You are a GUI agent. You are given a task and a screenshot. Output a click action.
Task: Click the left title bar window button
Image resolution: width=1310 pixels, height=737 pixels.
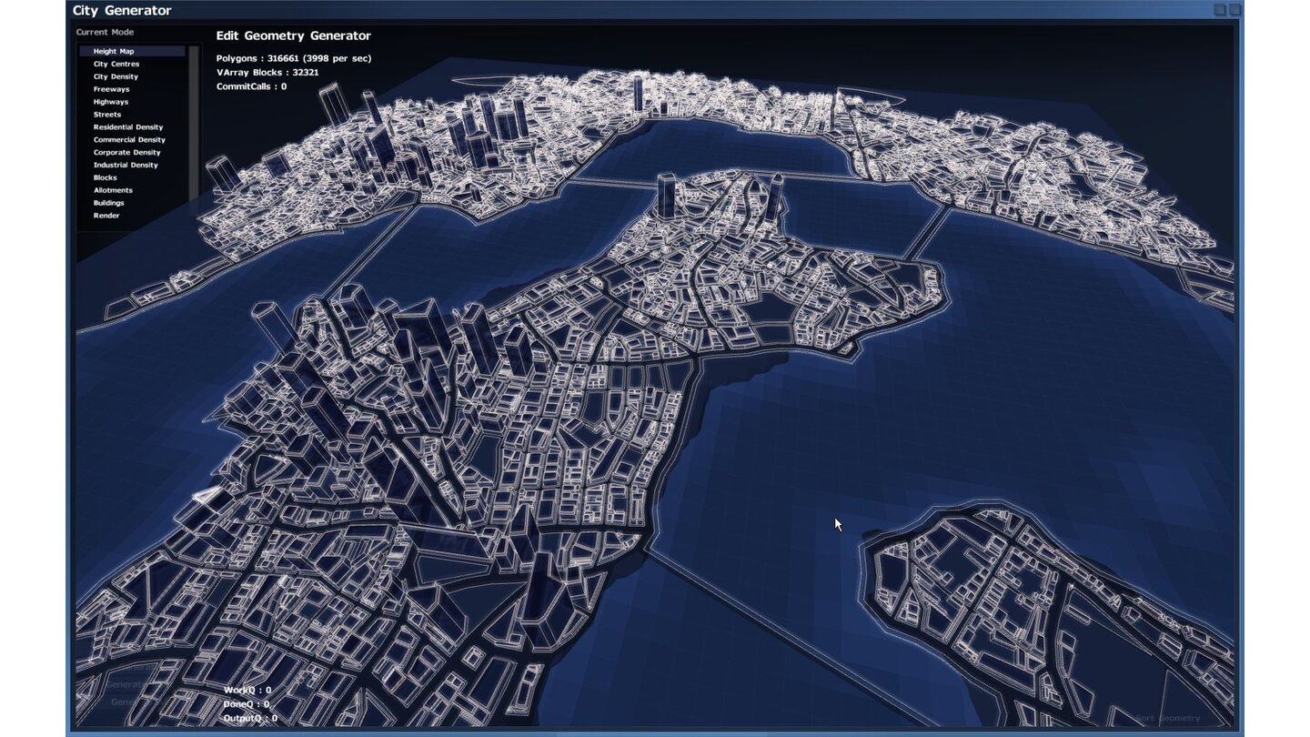[x=1220, y=10]
